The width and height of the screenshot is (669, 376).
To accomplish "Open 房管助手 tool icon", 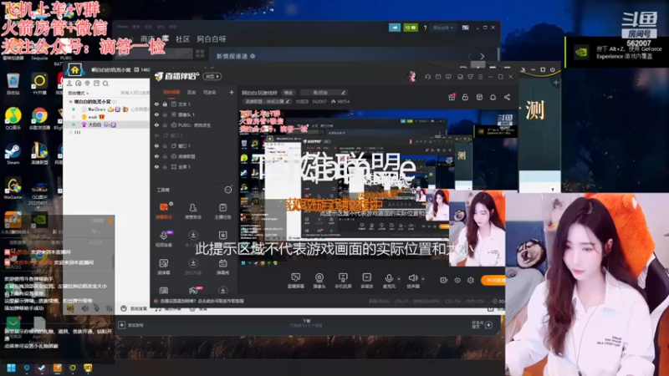I will coord(193,211).
